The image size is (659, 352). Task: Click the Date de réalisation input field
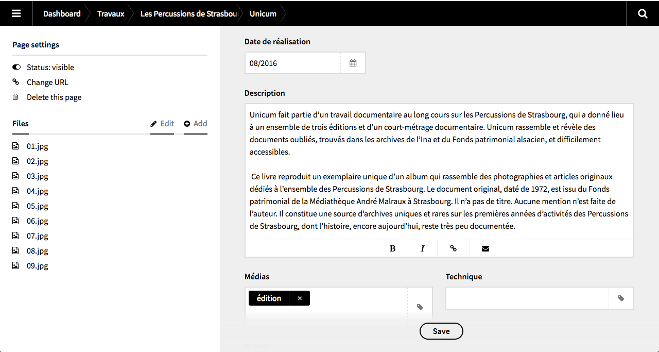click(292, 63)
